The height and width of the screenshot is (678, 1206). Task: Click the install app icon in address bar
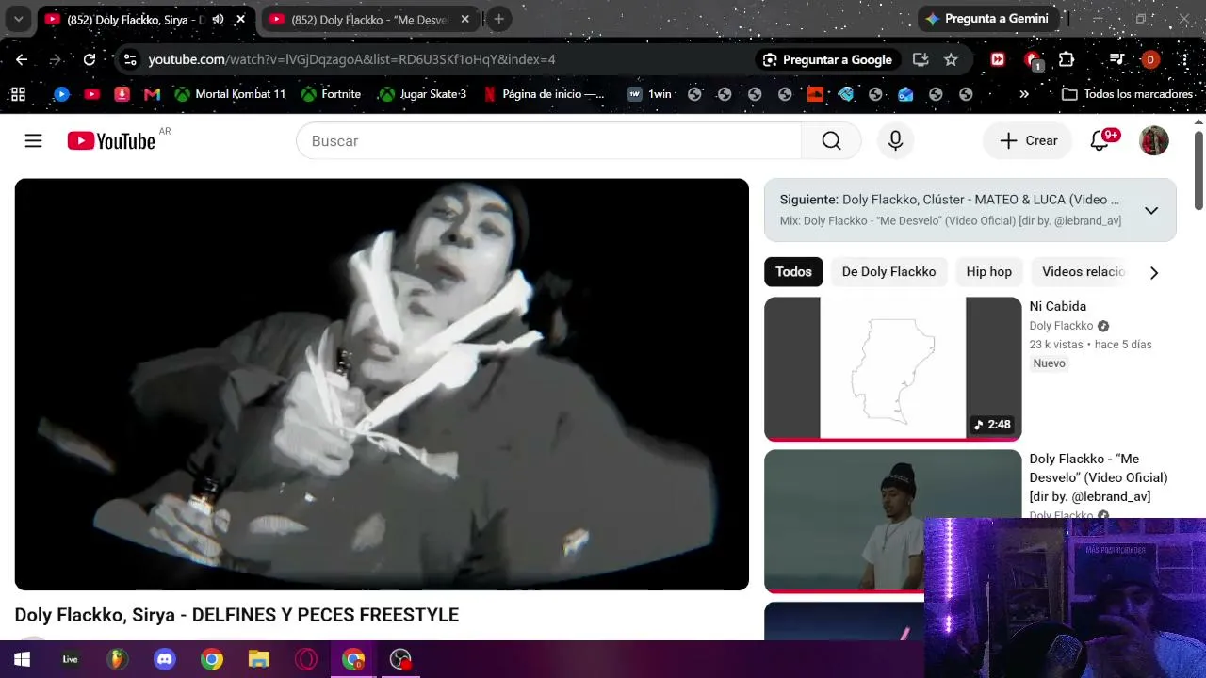921,59
